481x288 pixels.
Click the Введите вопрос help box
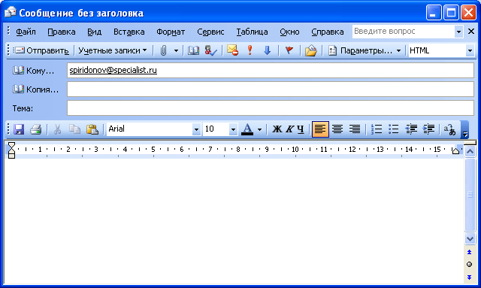pyautogui.click(x=404, y=32)
